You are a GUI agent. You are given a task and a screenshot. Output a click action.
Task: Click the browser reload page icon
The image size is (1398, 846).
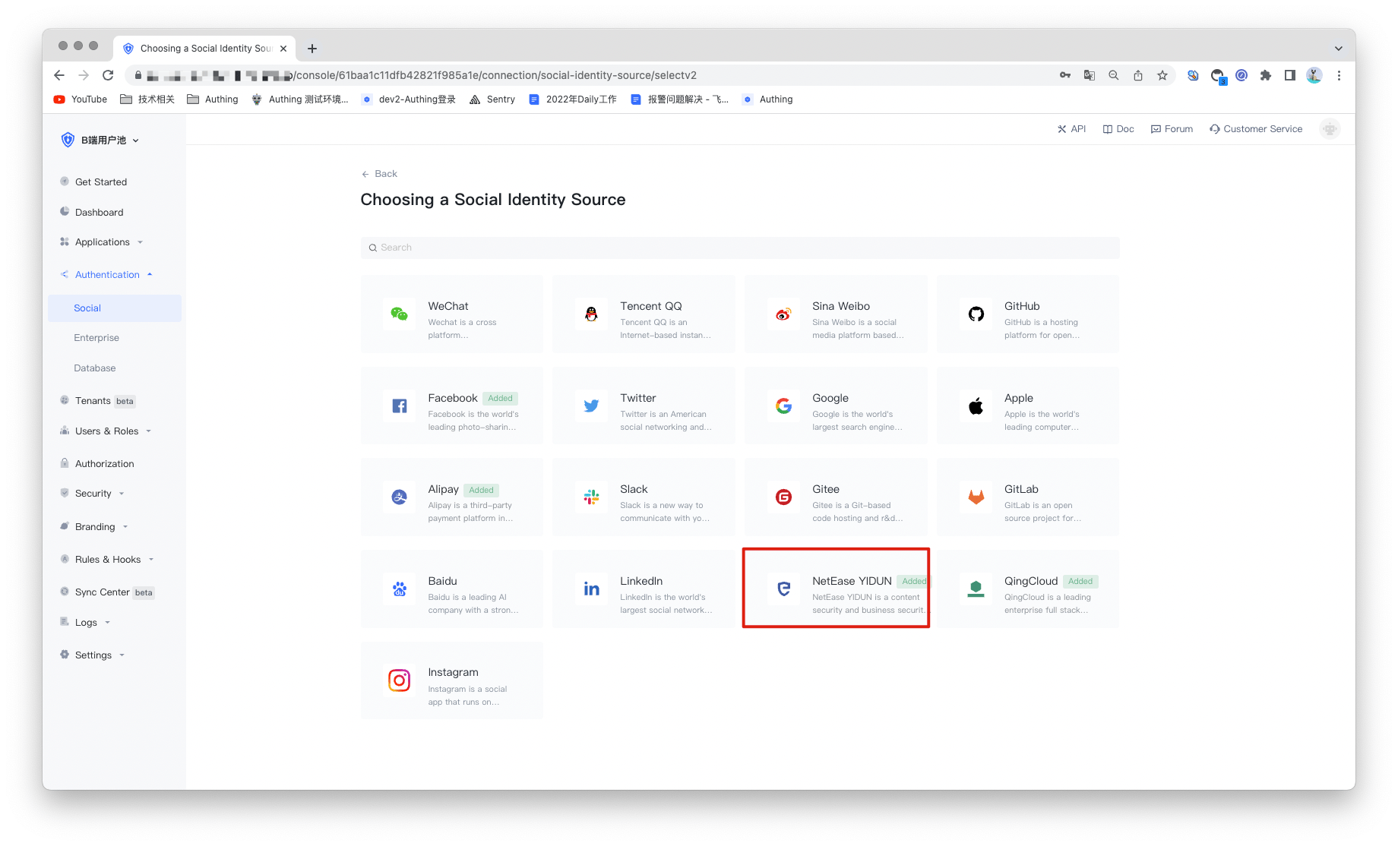pos(108,75)
